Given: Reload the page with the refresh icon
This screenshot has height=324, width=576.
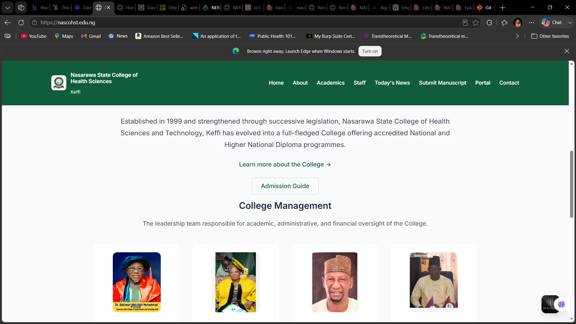Looking at the screenshot, I should pos(21,22).
